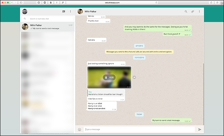Click the Safari toolbar 1Password-style circle icon
224x136 pixels.
coord(39,2)
